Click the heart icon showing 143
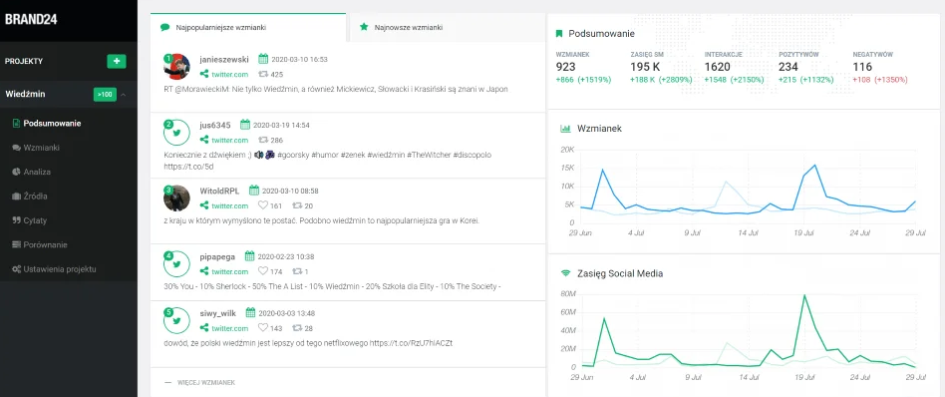 tap(263, 328)
